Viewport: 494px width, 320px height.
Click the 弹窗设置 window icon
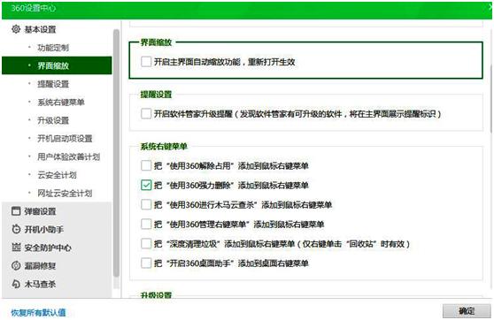point(16,210)
